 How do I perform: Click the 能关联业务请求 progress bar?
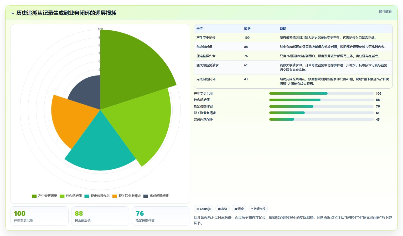[x=321, y=113]
